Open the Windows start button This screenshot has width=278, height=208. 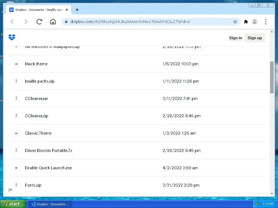(13, 204)
